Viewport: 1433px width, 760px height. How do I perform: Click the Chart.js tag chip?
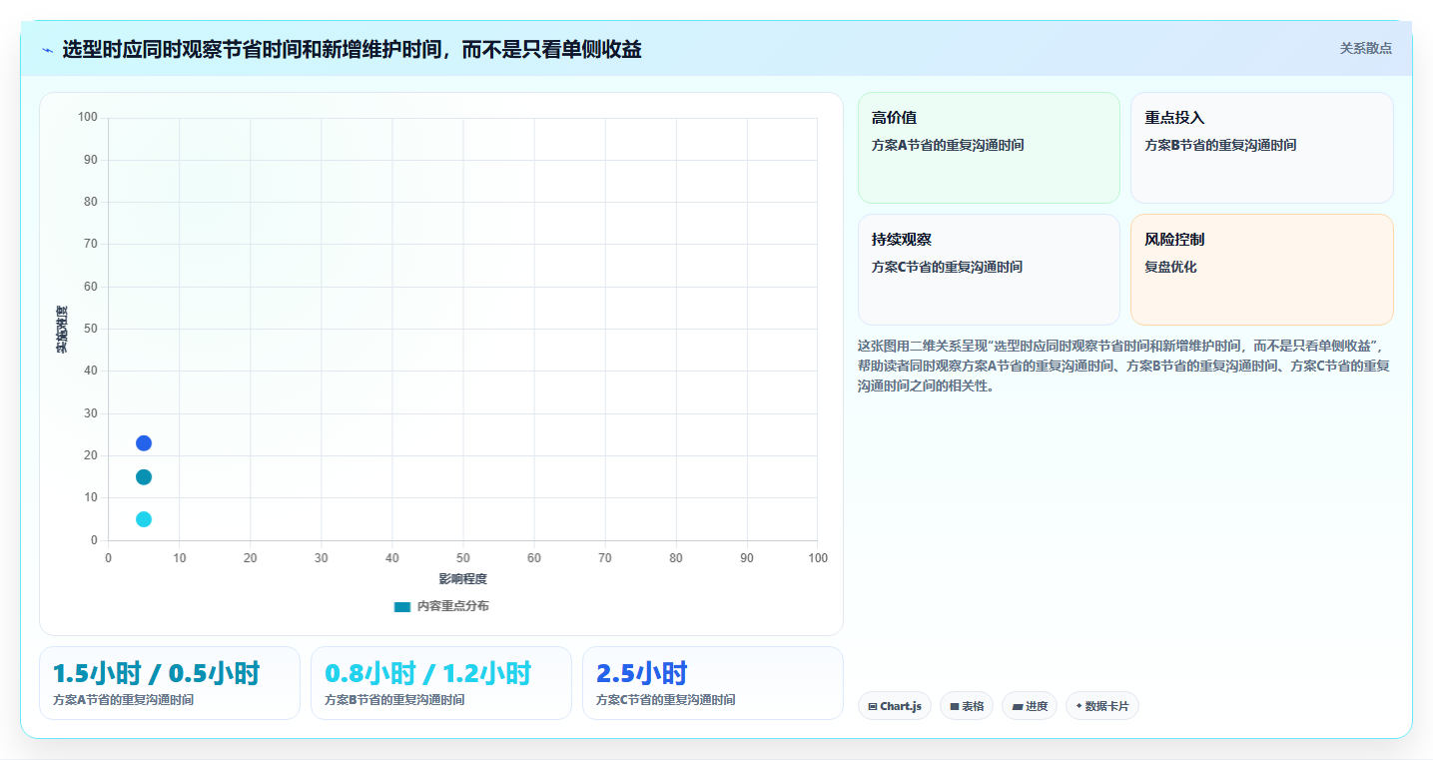(895, 706)
